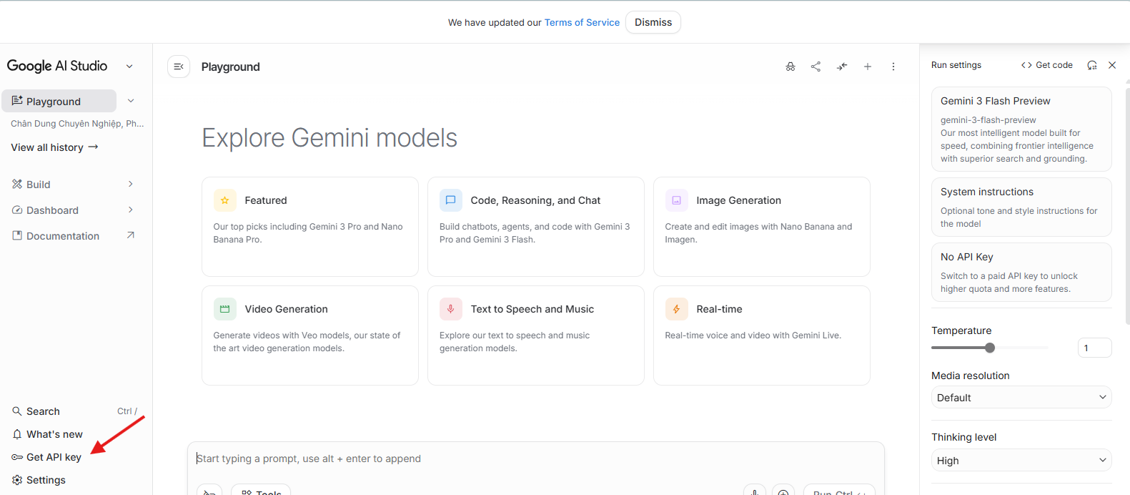Click the Temperature slider handle
Viewport: 1130px width, 495px height.
point(990,348)
